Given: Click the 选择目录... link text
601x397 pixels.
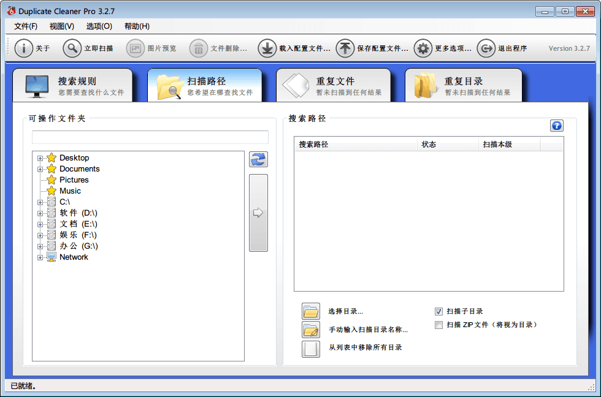Looking at the screenshot, I should click(x=345, y=311).
